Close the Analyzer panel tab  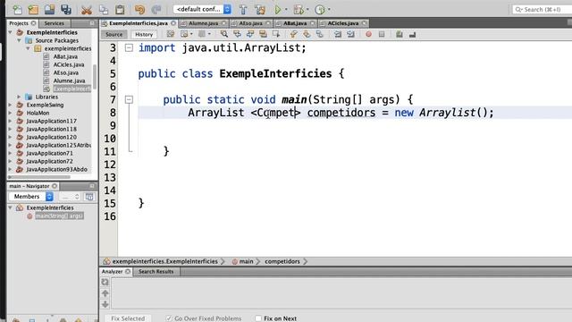click(128, 272)
